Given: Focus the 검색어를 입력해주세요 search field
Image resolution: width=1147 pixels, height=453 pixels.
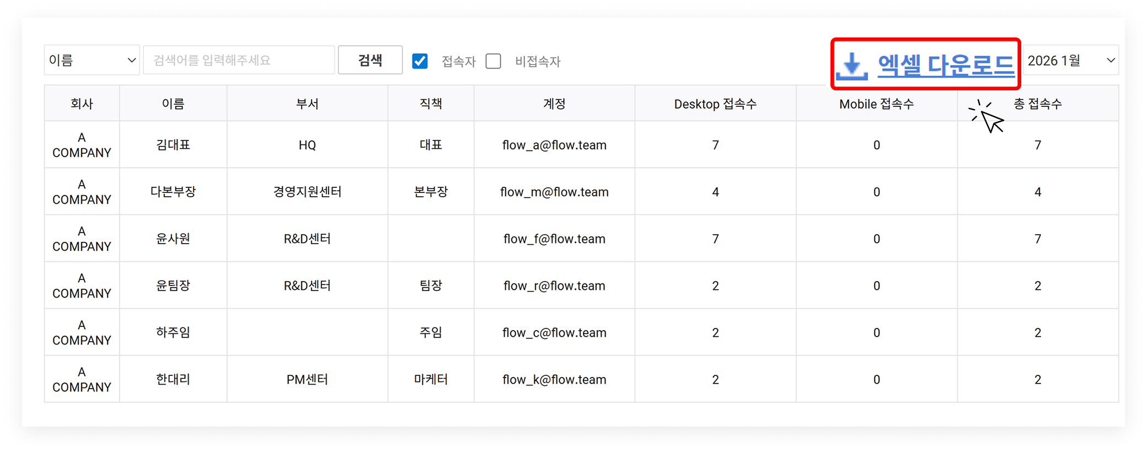Looking at the screenshot, I should 239,60.
